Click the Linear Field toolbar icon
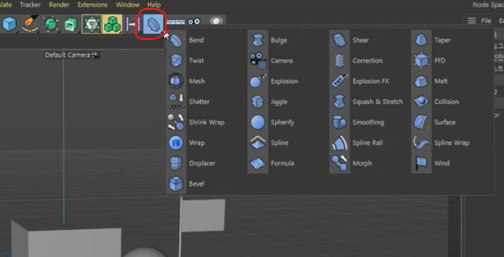Viewport: 504px width, 257px height. click(132, 24)
